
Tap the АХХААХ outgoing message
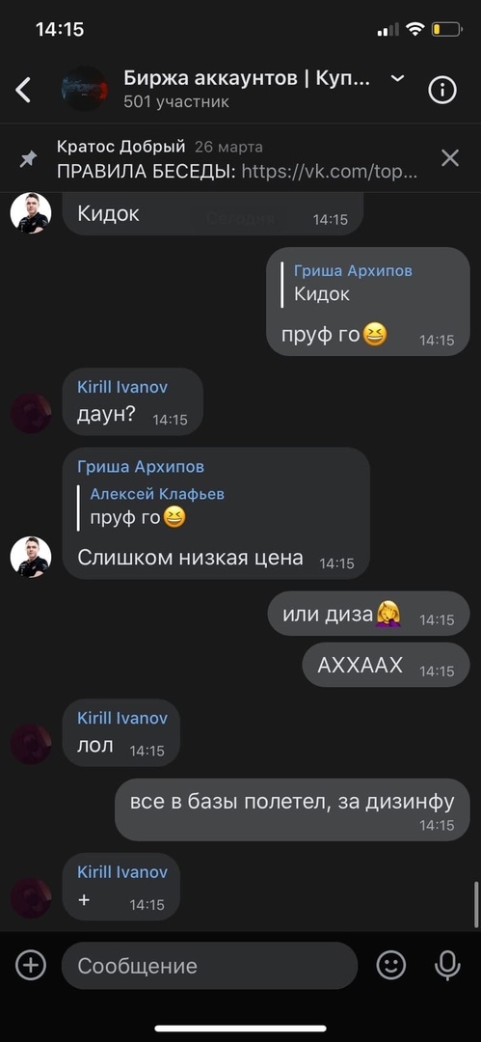386,665
